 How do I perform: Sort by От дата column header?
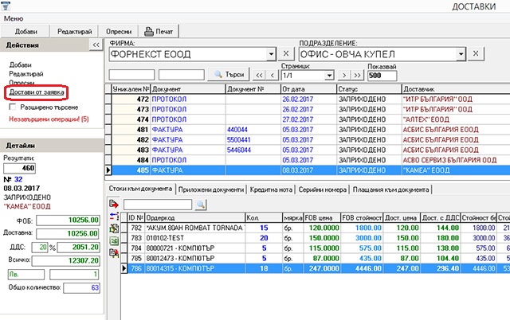click(308, 88)
